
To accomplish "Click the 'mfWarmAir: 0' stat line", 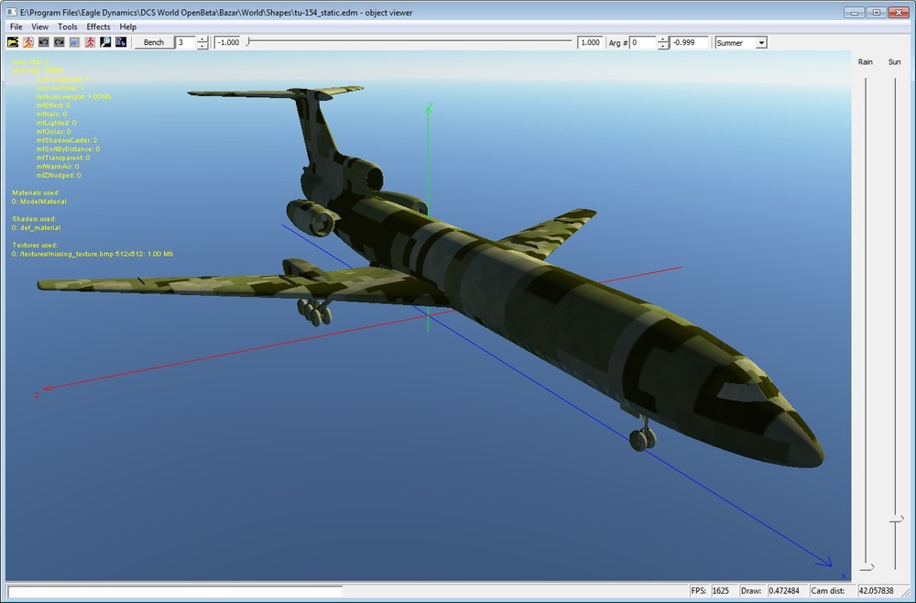I will point(58,167).
